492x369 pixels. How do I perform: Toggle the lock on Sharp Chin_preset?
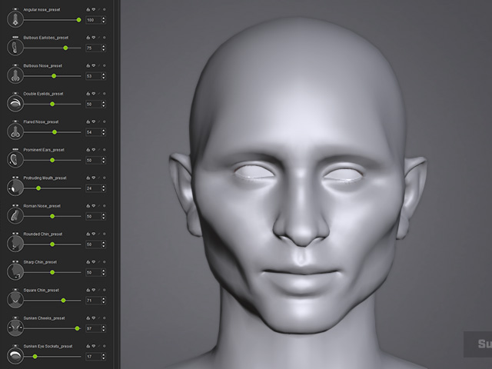pos(88,262)
